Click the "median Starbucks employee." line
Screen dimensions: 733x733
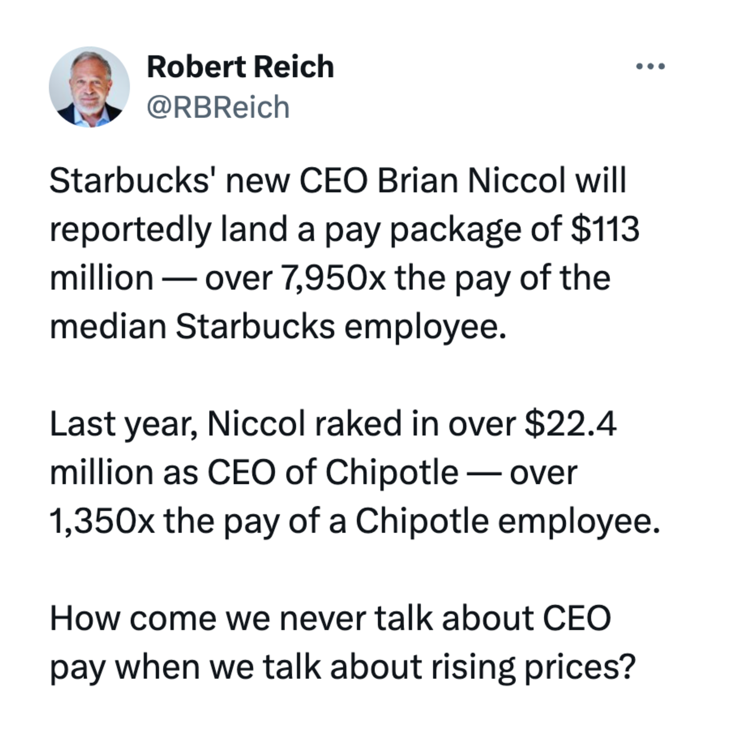click(278, 327)
